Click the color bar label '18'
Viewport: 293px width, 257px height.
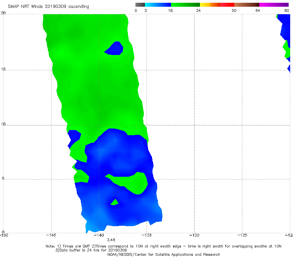[x=170, y=10]
